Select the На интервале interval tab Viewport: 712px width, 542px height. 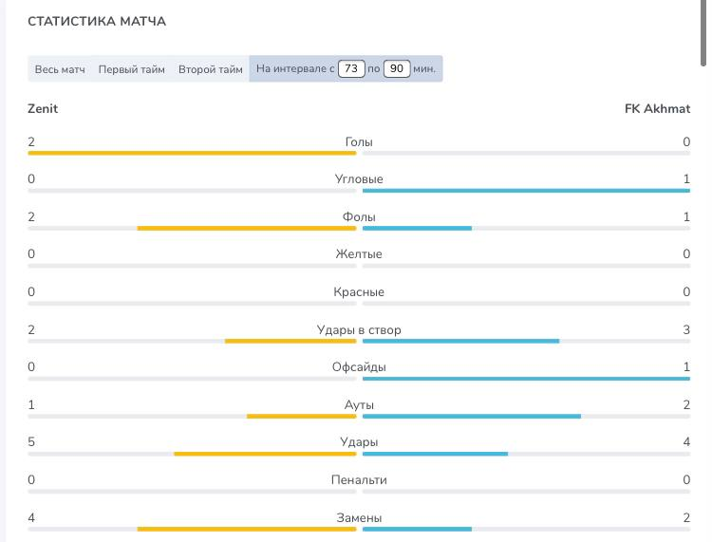294,69
